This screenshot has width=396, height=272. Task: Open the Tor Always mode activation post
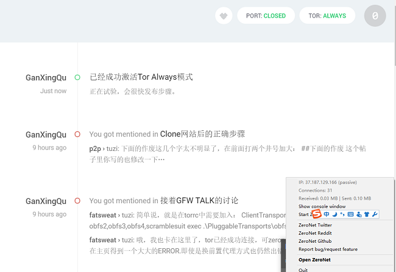141,77
